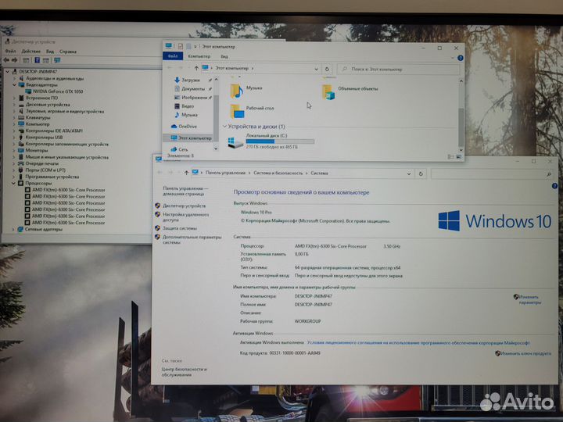Image resolution: width=563 pixels, height=422 pixels.
Task: Open the Вид menu in Device Manager
Action: point(50,52)
